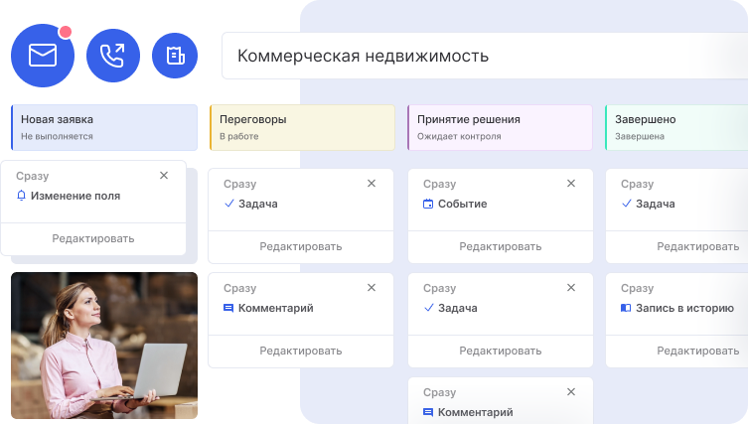This screenshot has width=748, height=424.
Task: Click the bell icon beside Изменение поля
Action: pyautogui.click(x=22, y=197)
